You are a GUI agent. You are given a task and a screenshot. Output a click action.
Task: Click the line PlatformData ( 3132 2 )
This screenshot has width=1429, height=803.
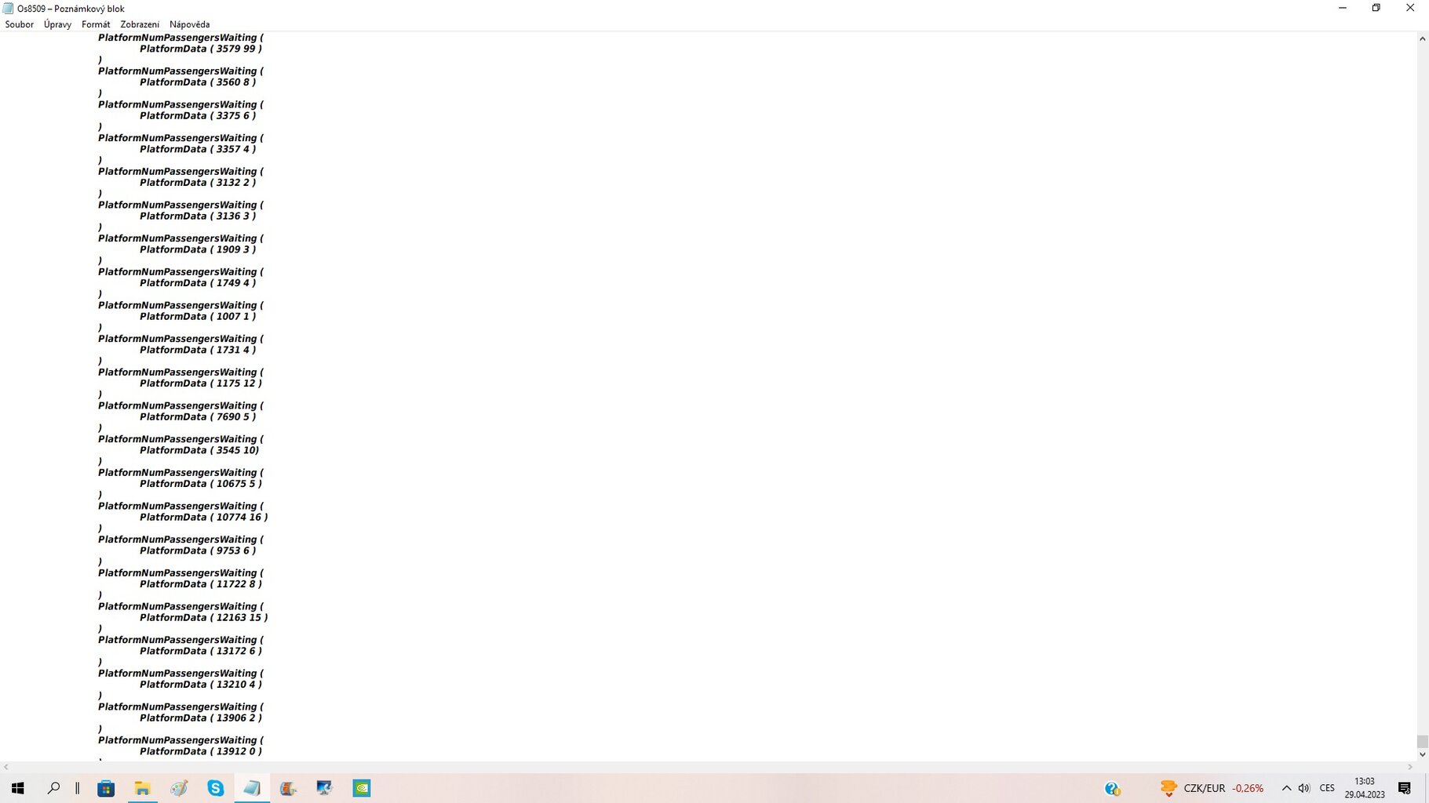198,183
